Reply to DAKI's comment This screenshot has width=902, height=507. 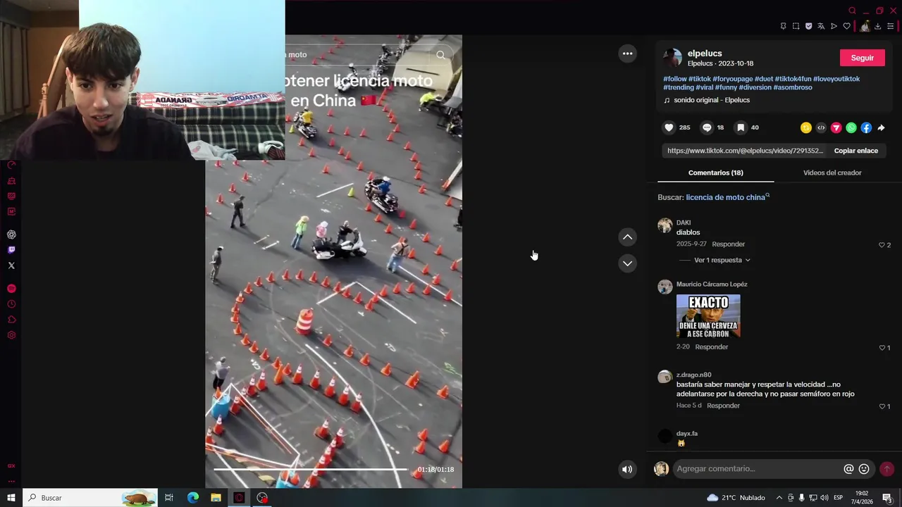(x=728, y=244)
